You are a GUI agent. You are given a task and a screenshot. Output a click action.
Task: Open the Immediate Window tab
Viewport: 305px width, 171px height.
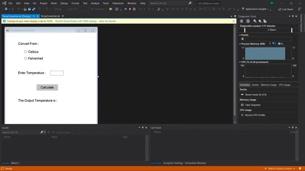pos(195,163)
